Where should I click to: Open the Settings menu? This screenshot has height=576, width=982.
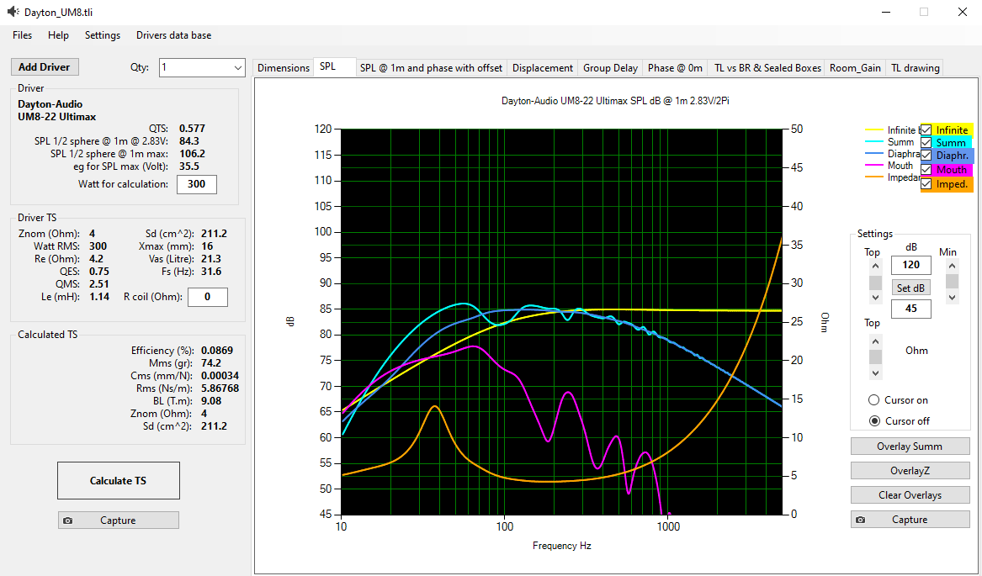click(x=103, y=35)
